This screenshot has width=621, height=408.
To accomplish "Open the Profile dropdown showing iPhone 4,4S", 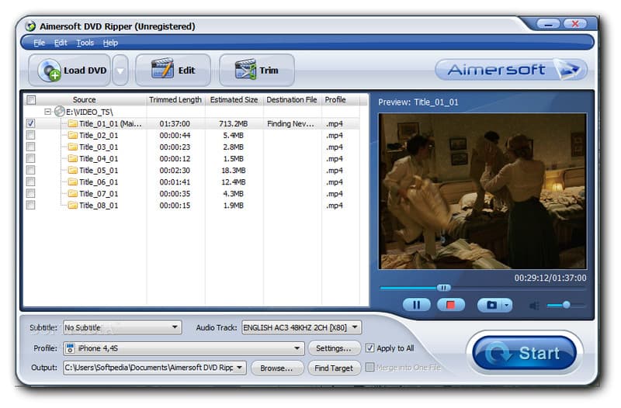I will pyautogui.click(x=183, y=348).
